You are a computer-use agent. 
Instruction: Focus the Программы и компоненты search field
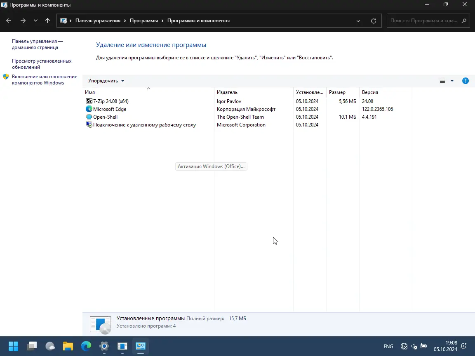pos(424,21)
